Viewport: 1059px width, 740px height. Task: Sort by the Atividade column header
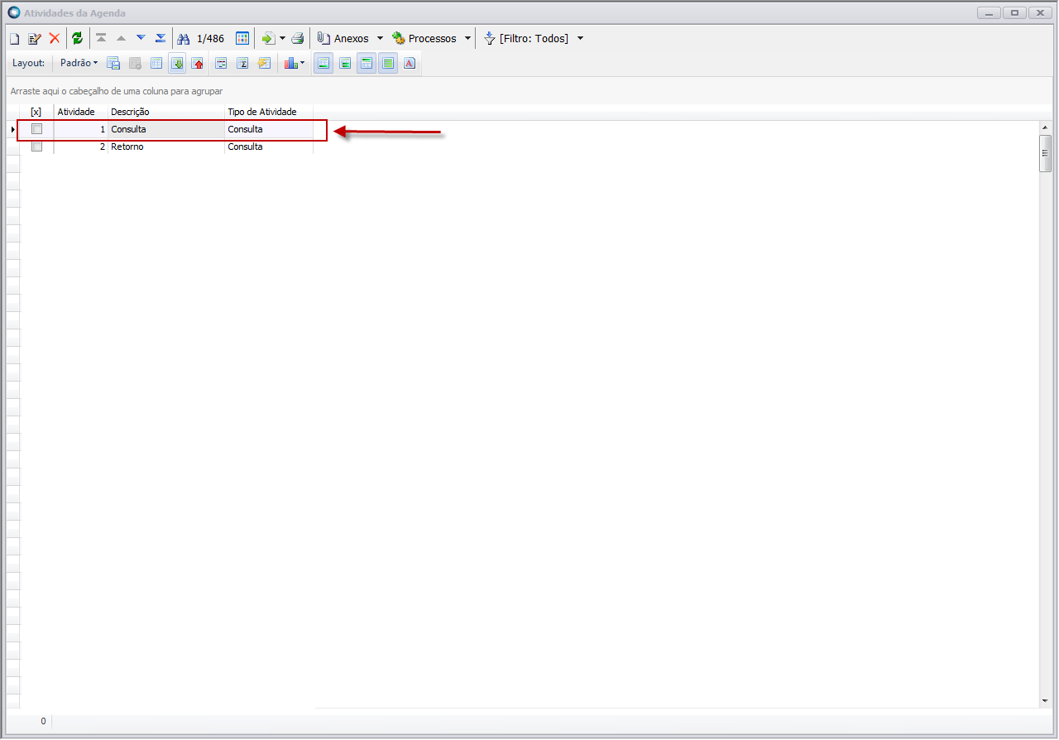pos(81,112)
